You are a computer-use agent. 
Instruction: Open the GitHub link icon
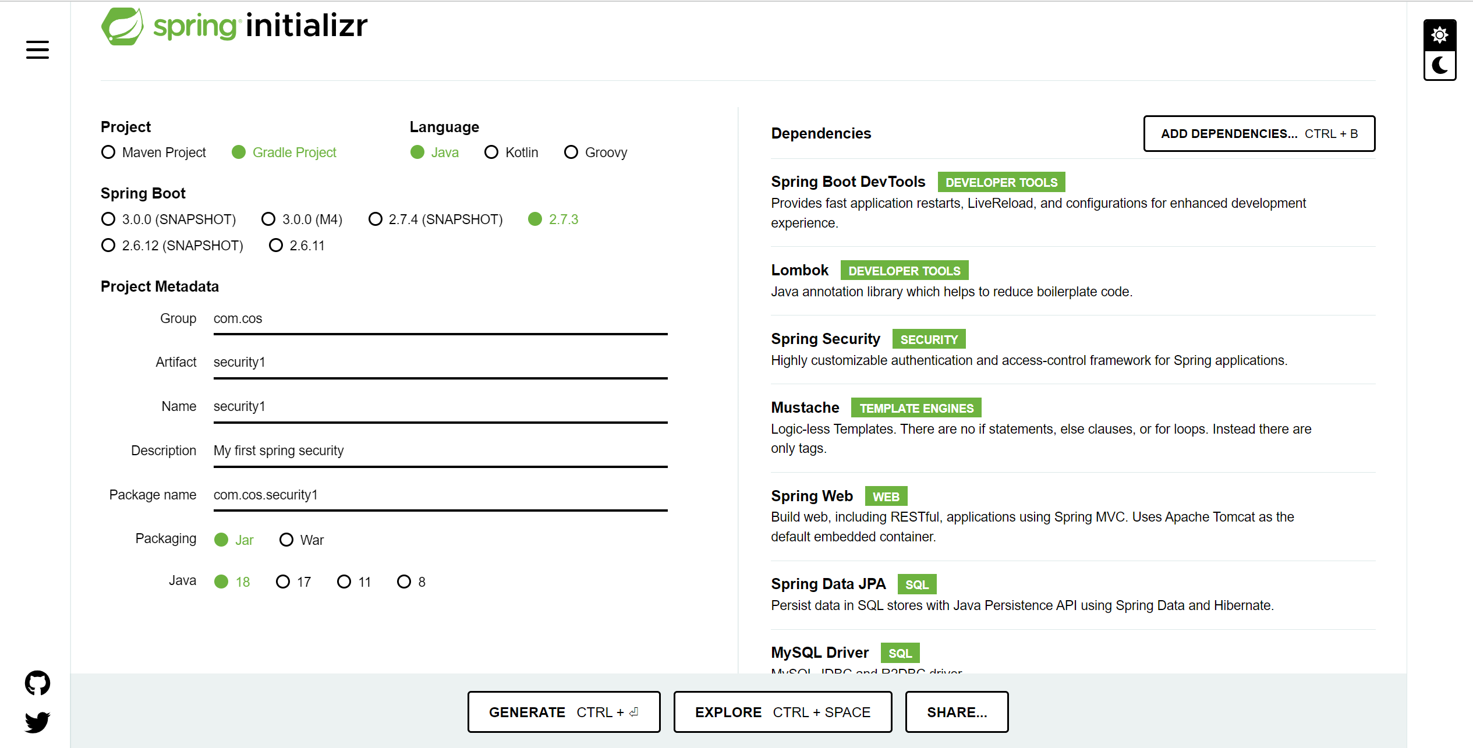[37, 683]
